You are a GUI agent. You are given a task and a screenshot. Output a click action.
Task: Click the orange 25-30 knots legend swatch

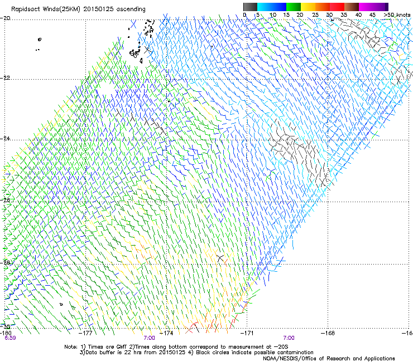(323, 7)
